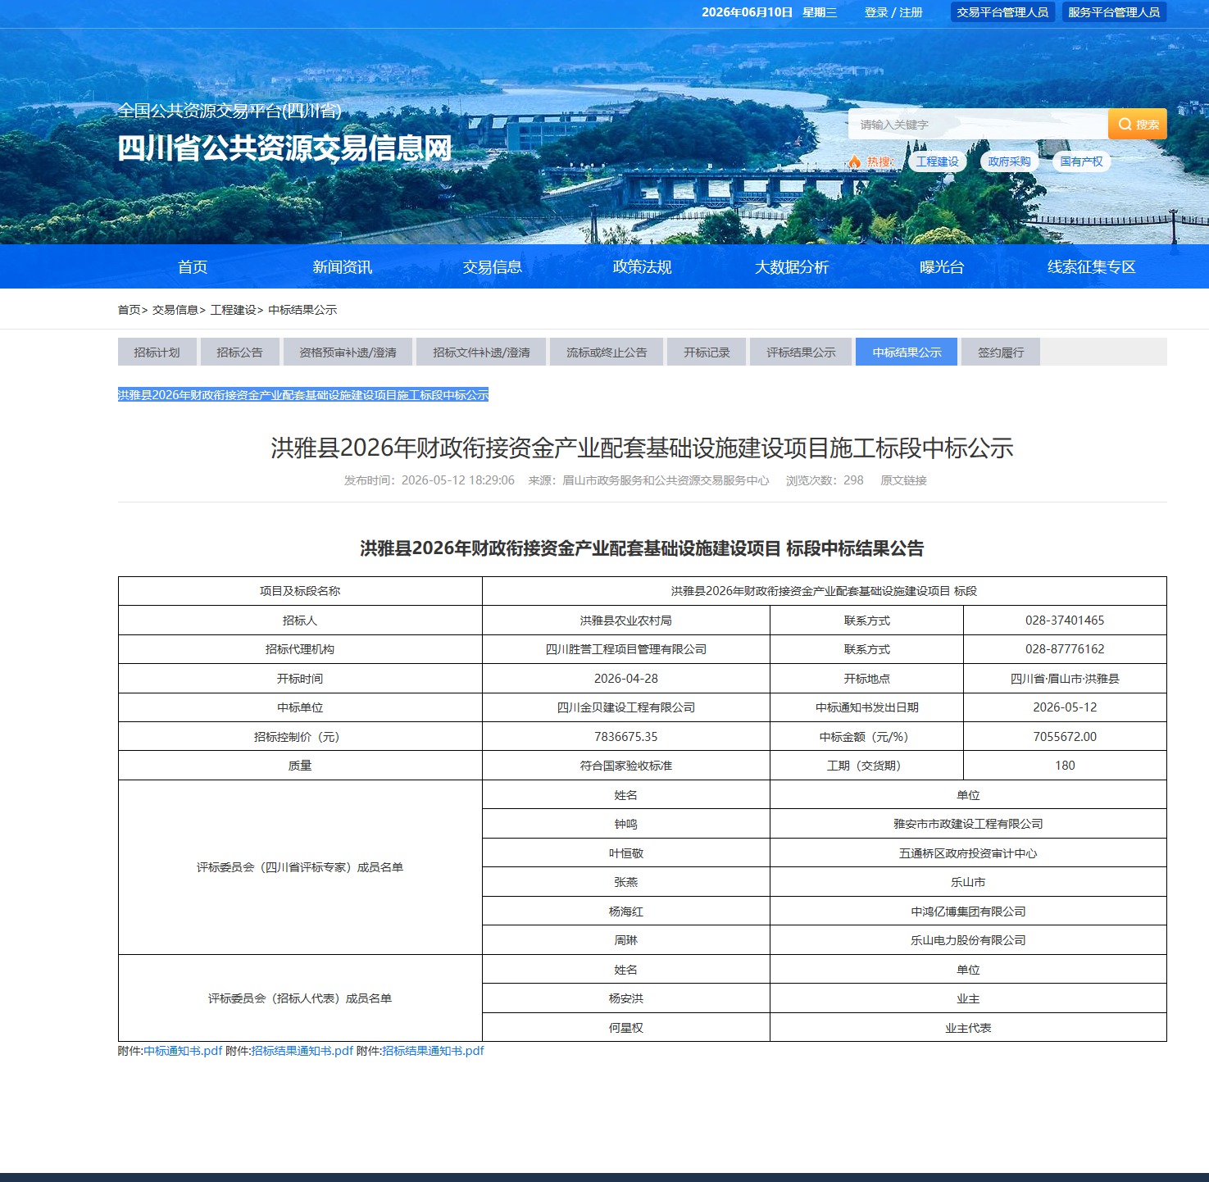Open the last 招标结果通知书.pdf attachment
1209x1182 pixels.
[433, 1051]
